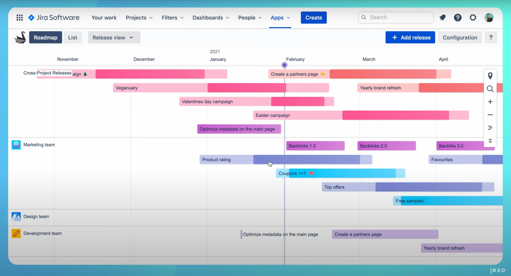Screen dimensions: 511x276
Task: Click the Design team label
Action: [36, 216]
